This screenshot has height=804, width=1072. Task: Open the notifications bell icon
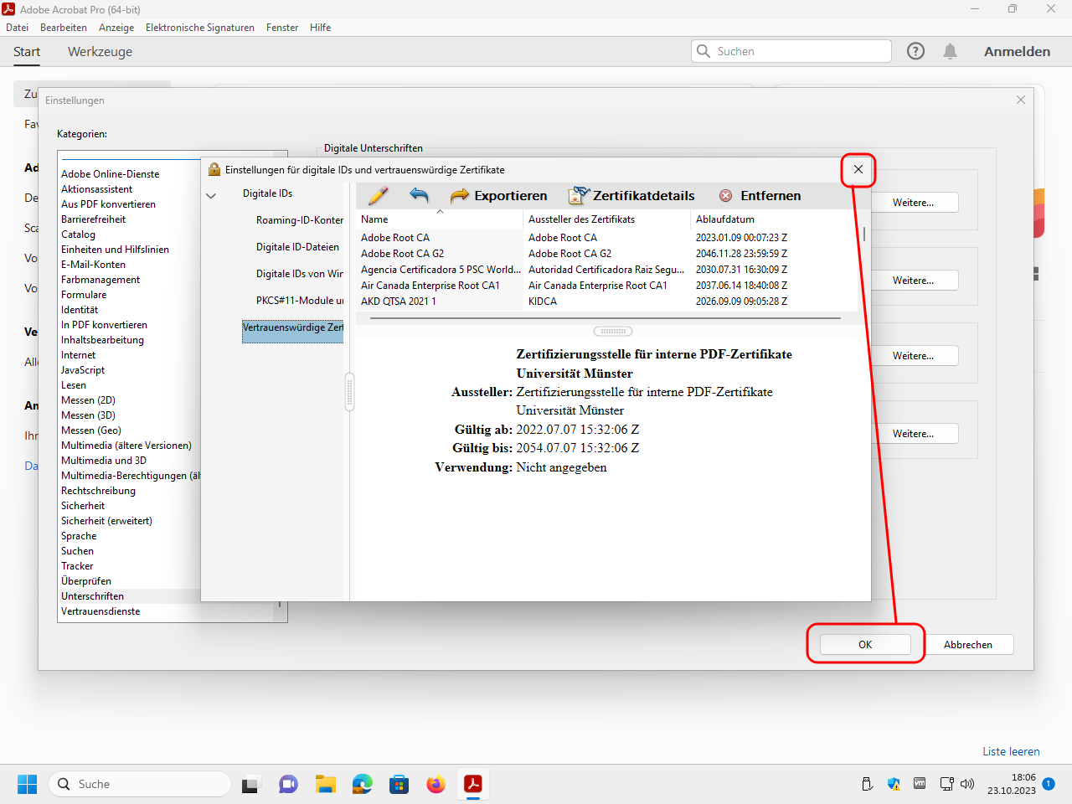950,51
